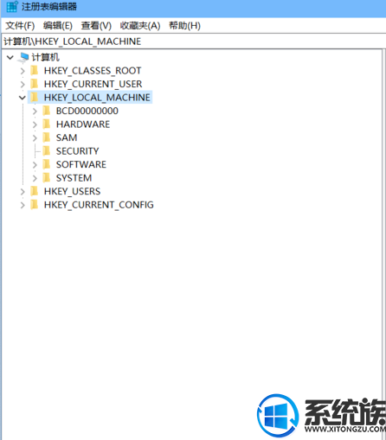The image size is (386, 440).
Task: Expand the SAM key chevron
Action: (35, 138)
